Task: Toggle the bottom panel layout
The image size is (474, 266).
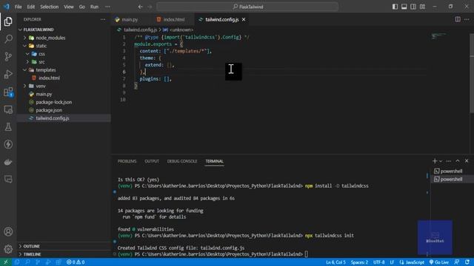Action: click(404, 7)
